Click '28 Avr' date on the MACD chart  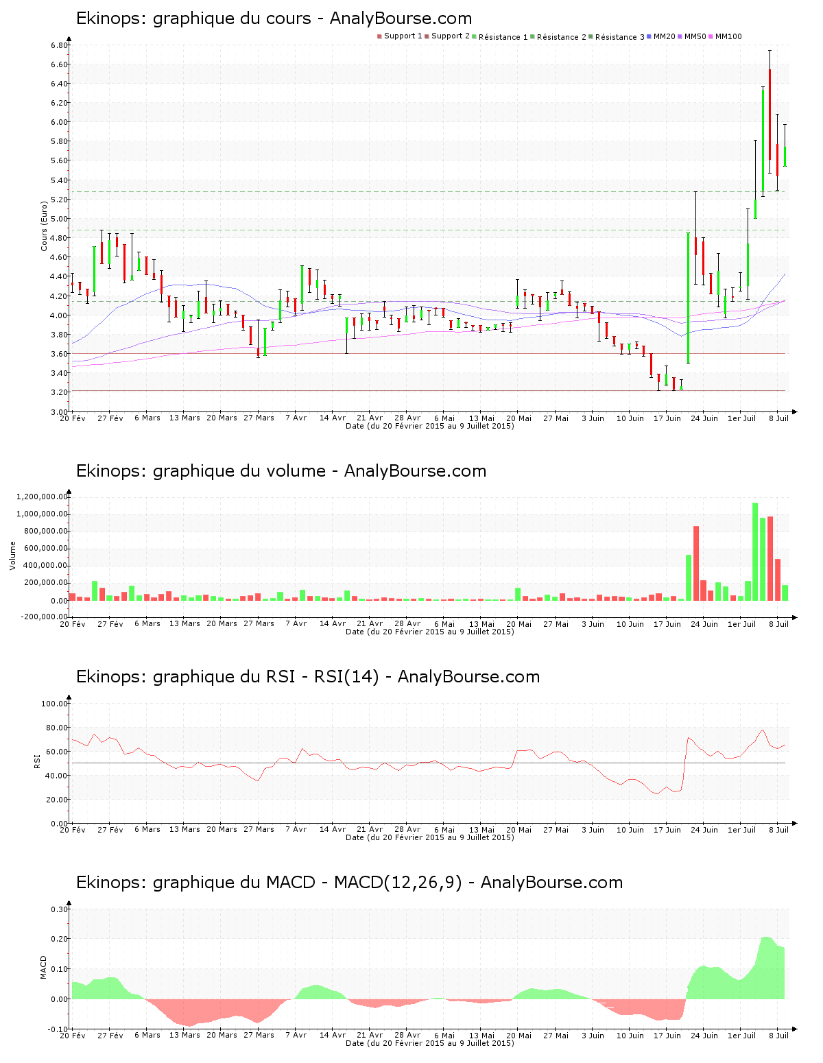pos(407,1035)
